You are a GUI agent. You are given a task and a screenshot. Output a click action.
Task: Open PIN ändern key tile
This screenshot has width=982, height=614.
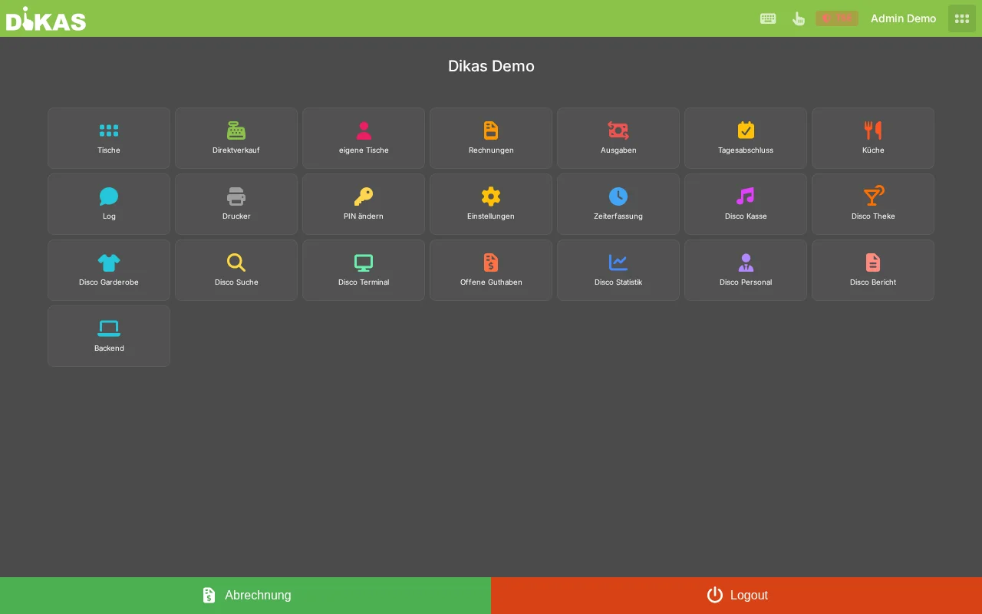pos(364,204)
